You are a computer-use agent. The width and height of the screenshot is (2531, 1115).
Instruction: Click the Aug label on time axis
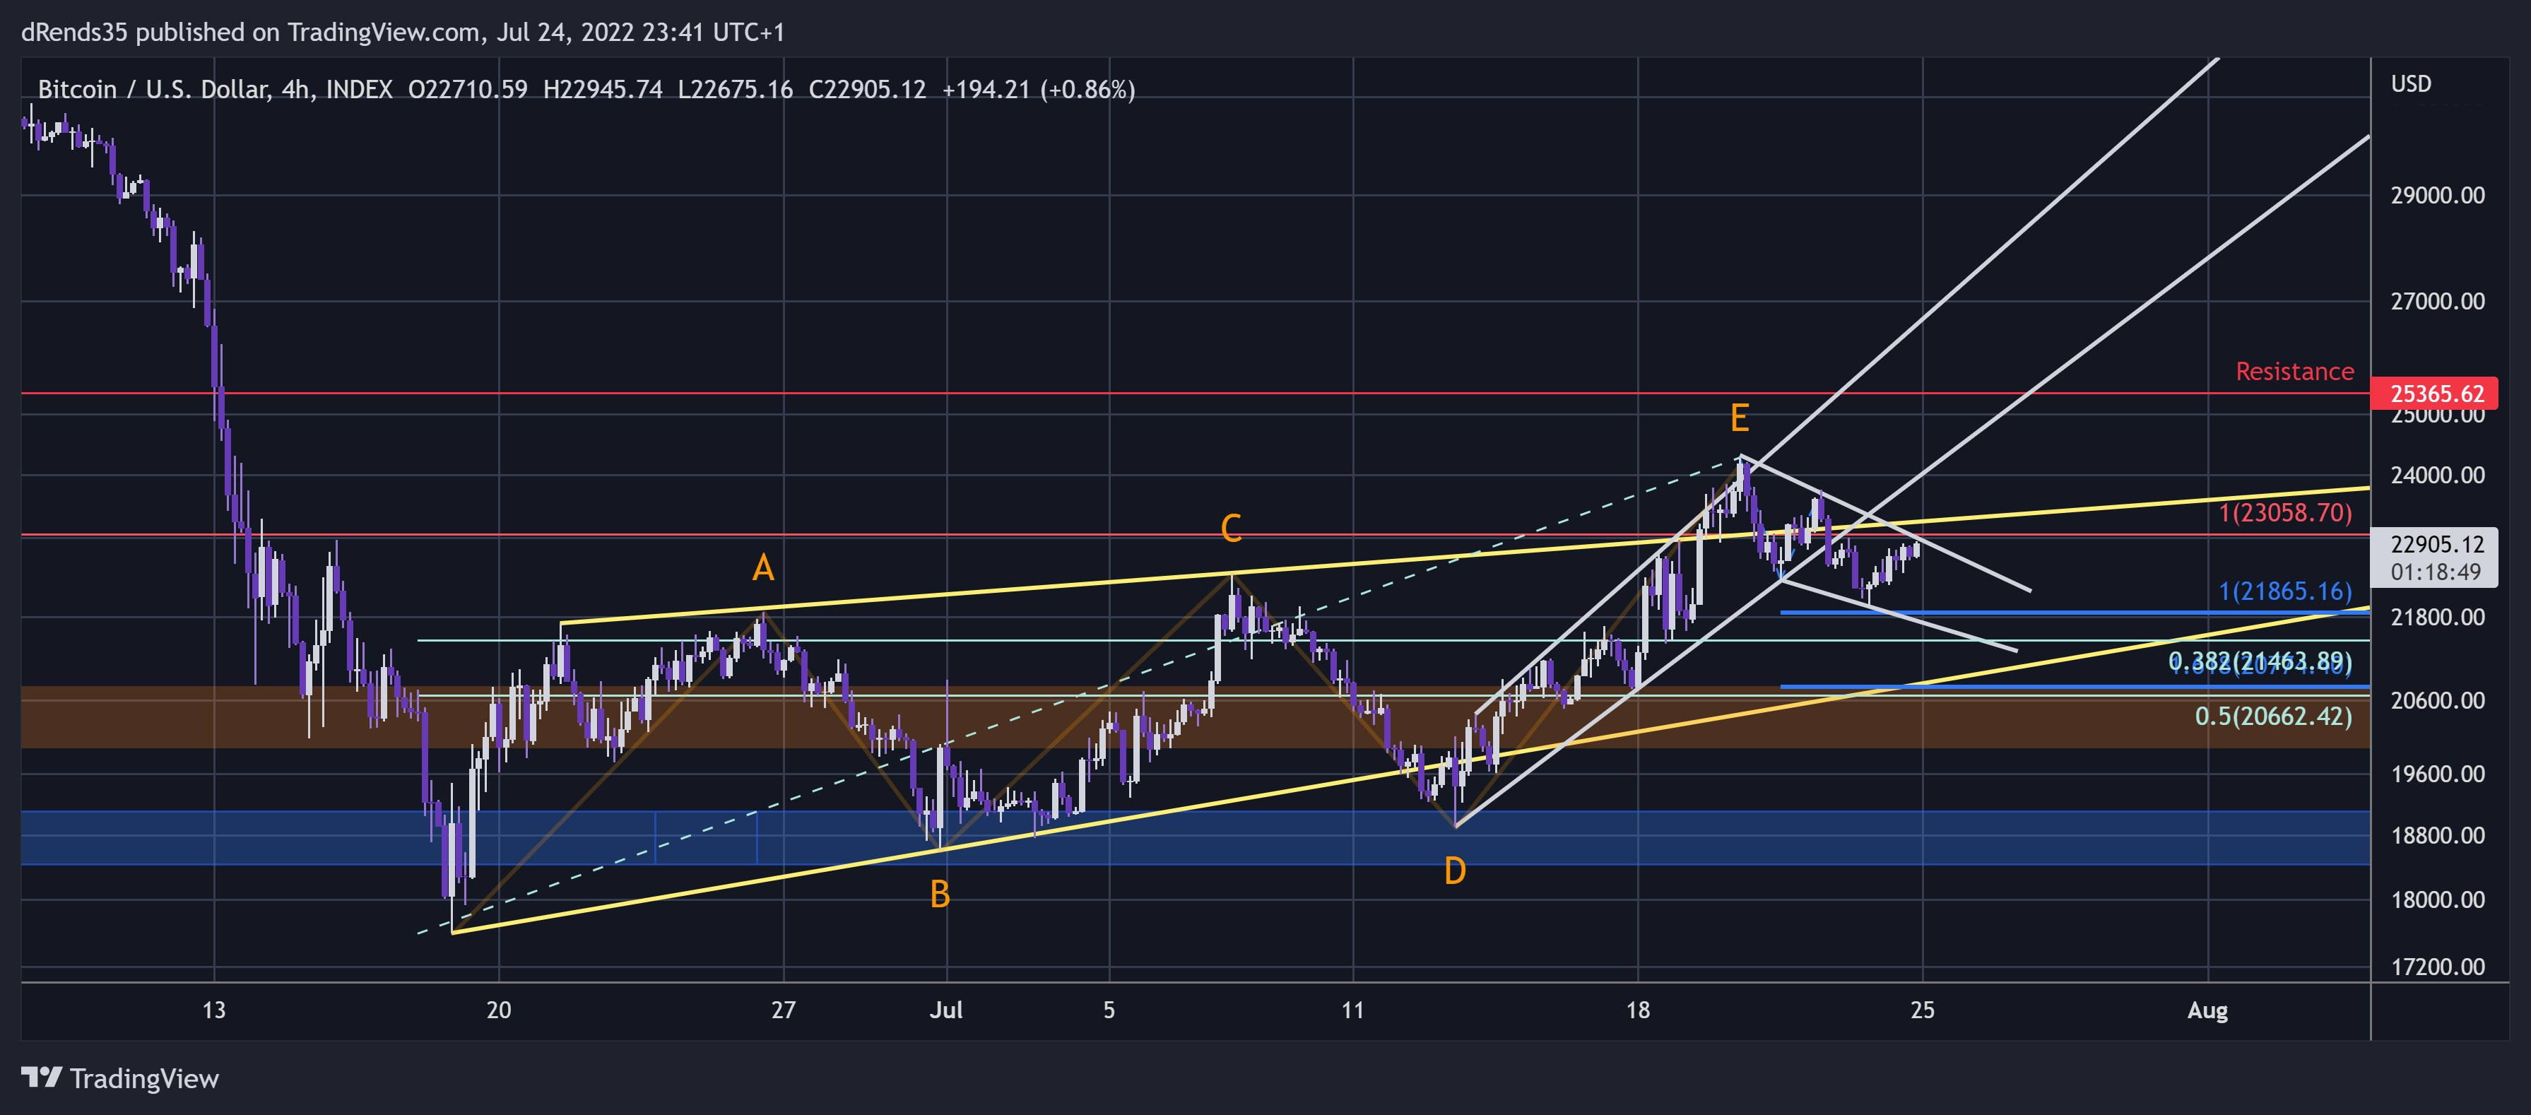pyautogui.click(x=2208, y=1010)
